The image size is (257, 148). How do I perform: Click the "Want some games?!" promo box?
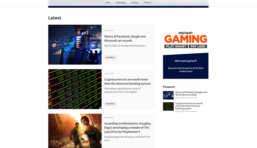click(186, 66)
